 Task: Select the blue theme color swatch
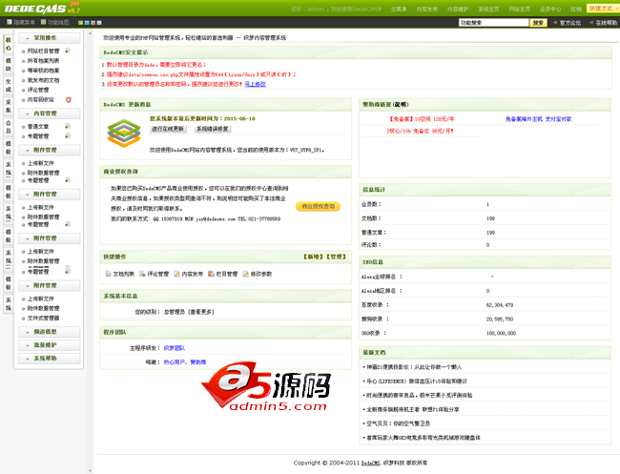(x=87, y=23)
